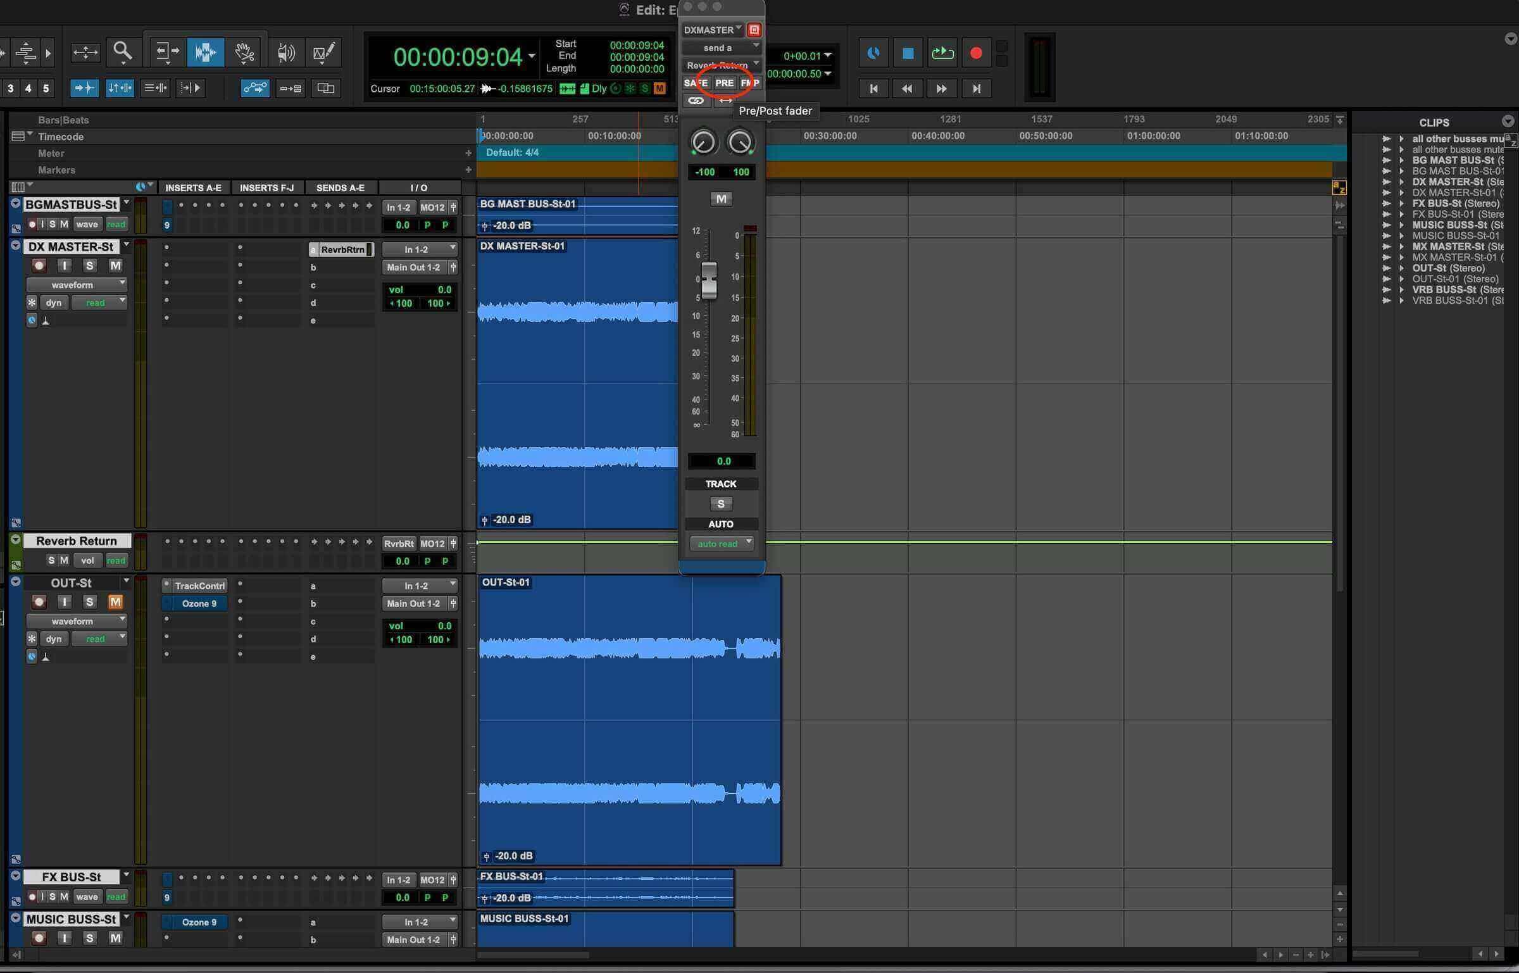Click the Rewind transport button
Image resolution: width=1519 pixels, height=973 pixels.
tap(907, 89)
